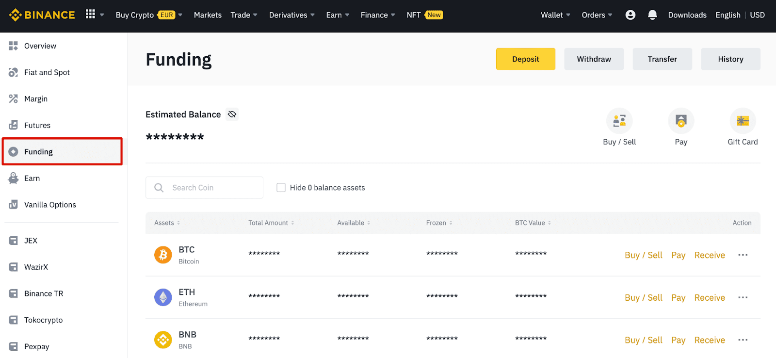
Task: Click the search magnifier icon
Action: coord(159,188)
